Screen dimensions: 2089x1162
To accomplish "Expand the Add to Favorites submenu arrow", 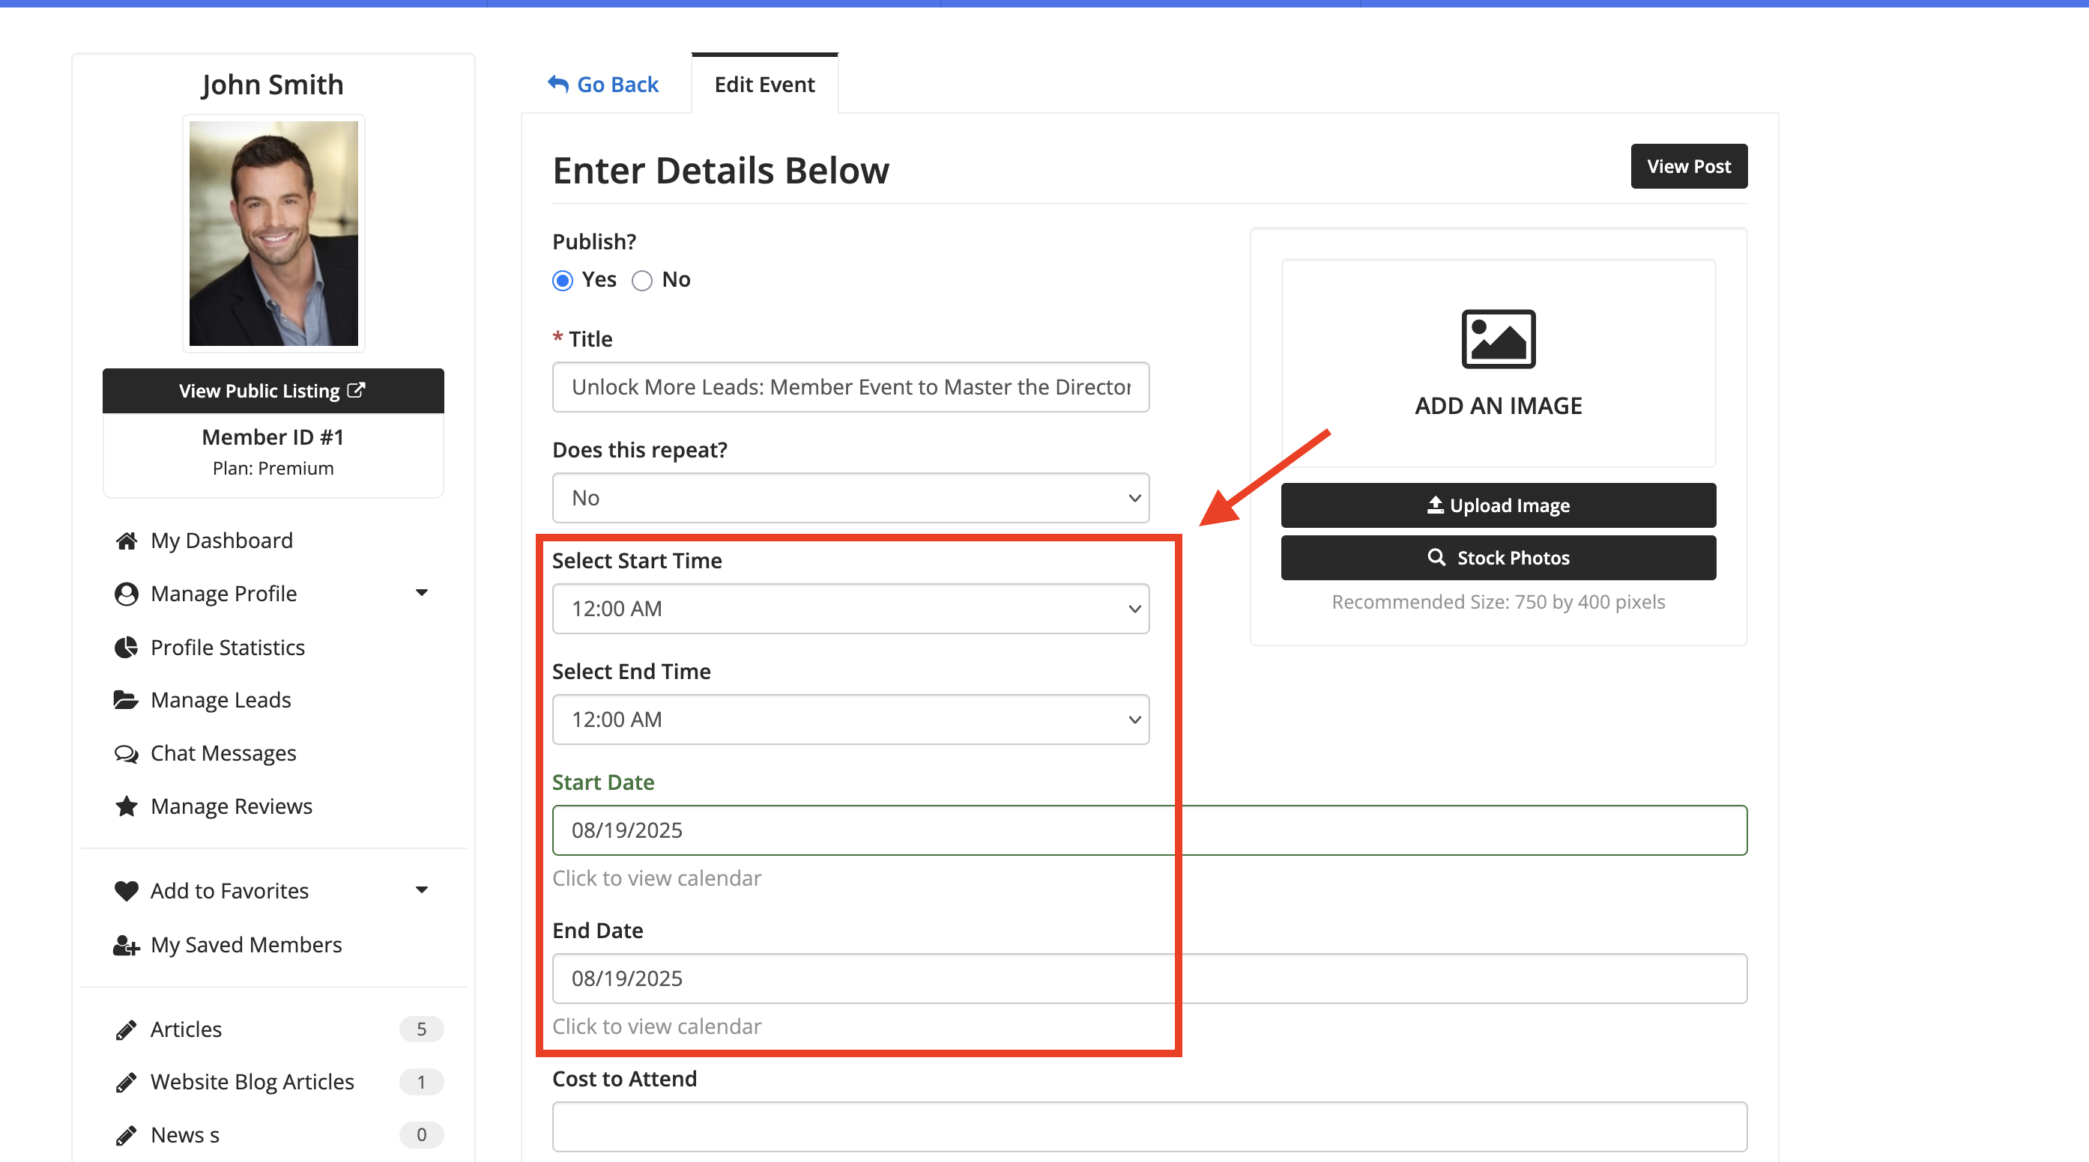I will pyautogui.click(x=422, y=890).
